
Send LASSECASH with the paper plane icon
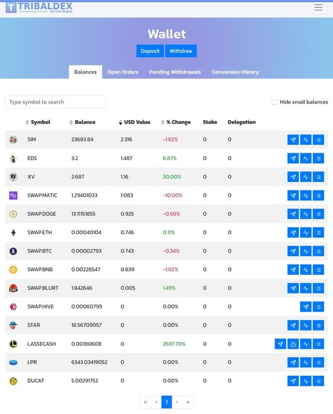pos(280,344)
